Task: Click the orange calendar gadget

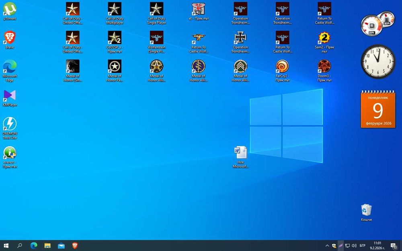Action: [x=378, y=109]
